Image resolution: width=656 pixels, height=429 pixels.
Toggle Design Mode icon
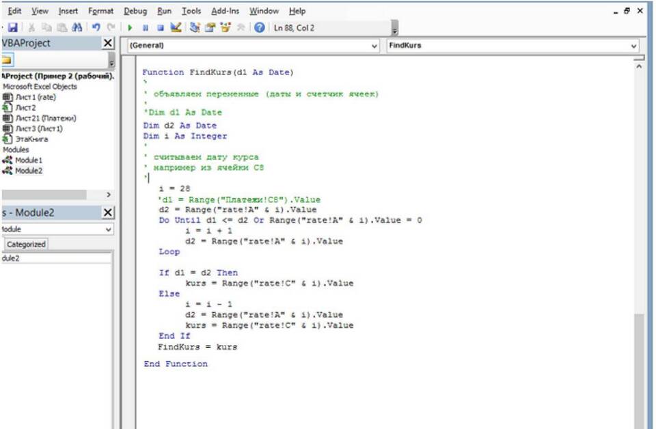(x=176, y=28)
